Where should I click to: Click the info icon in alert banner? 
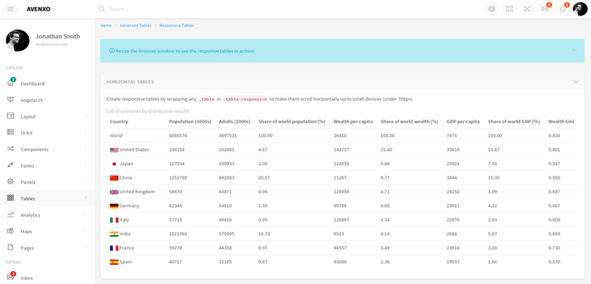(x=112, y=51)
